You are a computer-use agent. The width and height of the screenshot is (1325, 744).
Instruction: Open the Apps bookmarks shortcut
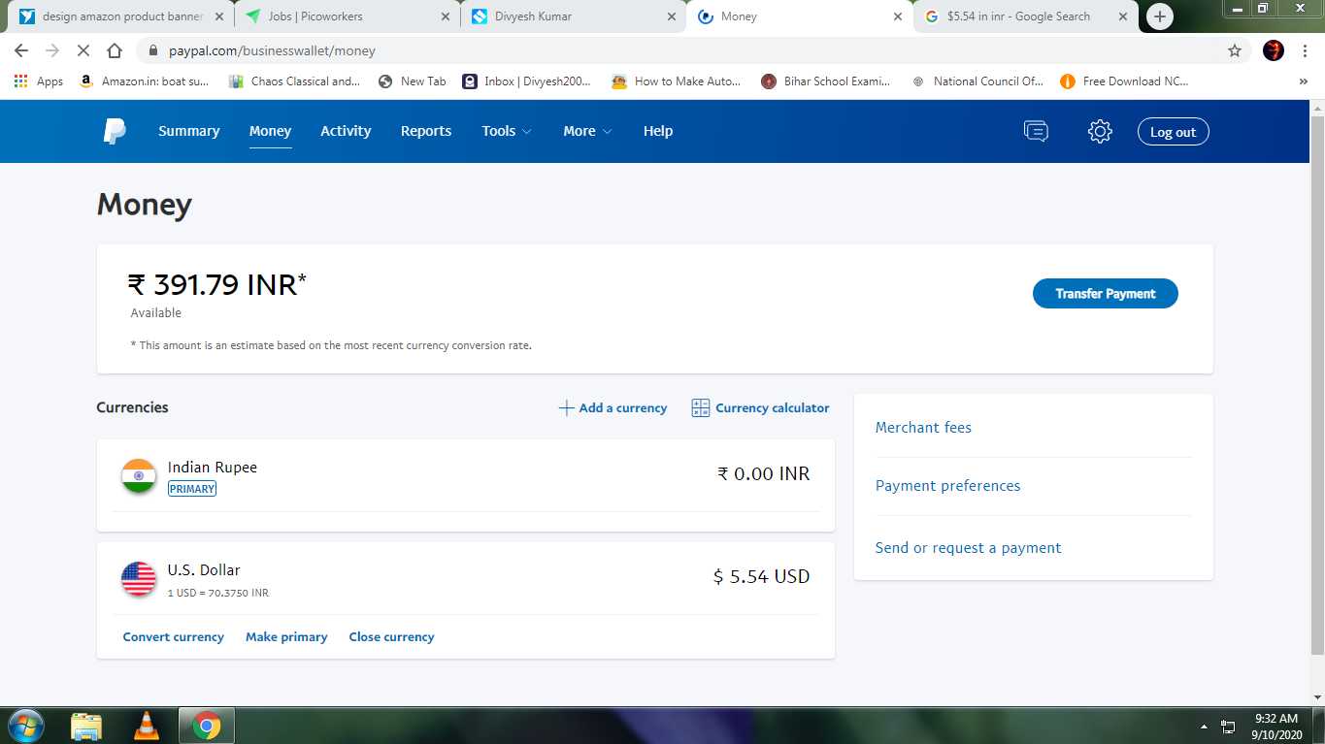click(39, 81)
